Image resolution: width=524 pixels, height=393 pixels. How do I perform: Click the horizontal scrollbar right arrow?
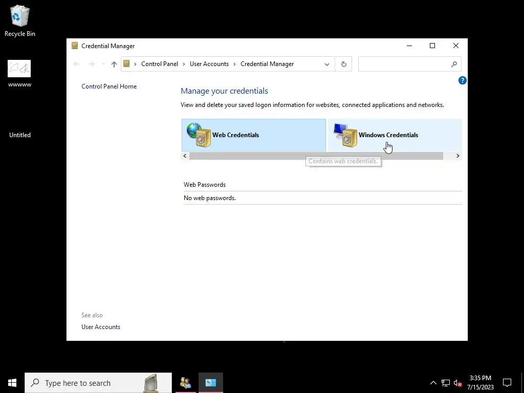pyautogui.click(x=458, y=156)
